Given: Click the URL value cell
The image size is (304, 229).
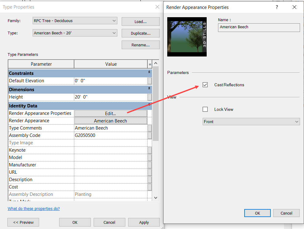Looking at the screenshot, I should pos(111,172).
